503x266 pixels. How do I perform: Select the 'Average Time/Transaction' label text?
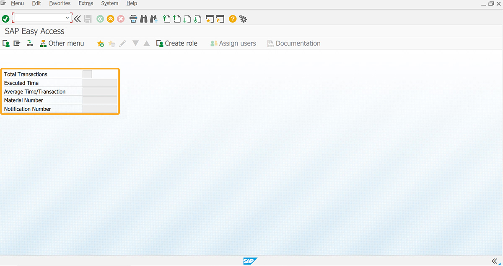pyautogui.click(x=35, y=92)
